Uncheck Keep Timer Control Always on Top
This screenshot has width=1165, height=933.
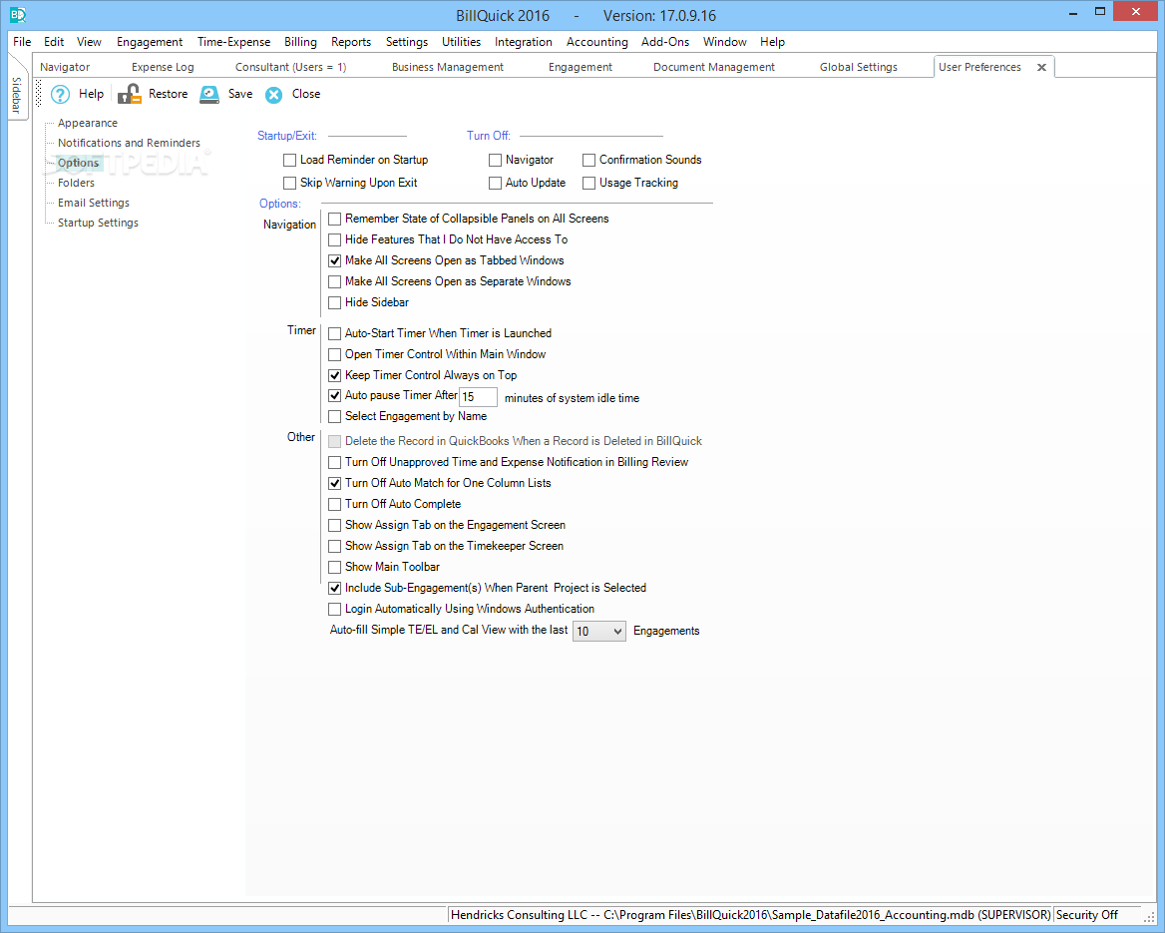(x=335, y=375)
